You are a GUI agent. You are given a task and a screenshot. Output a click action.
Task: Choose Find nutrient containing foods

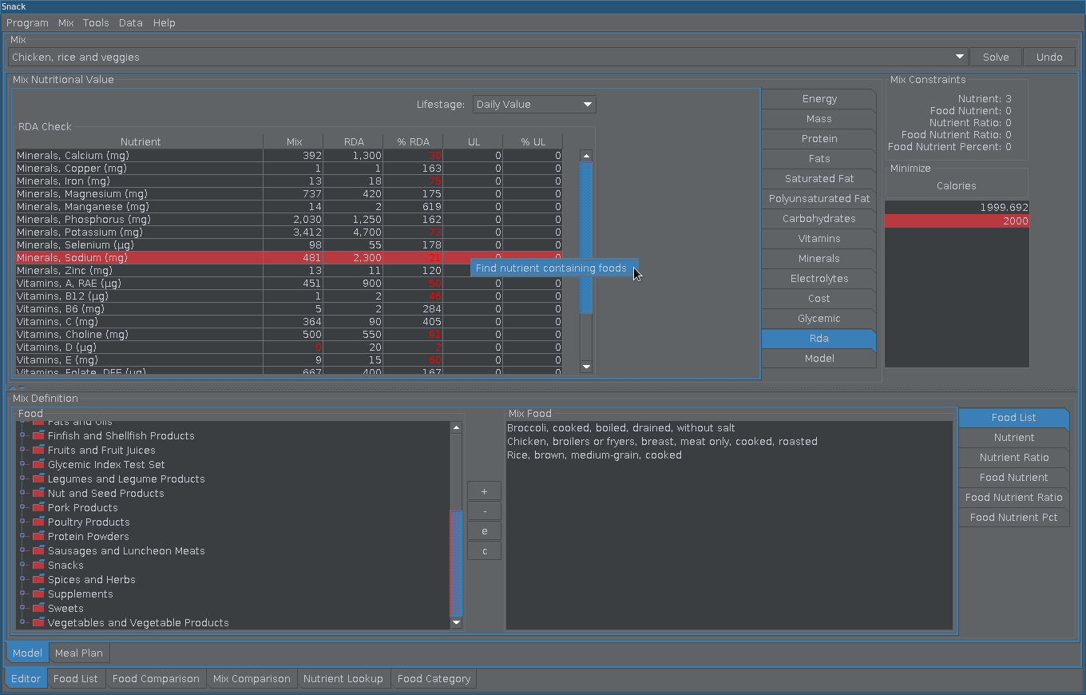(x=554, y=268)
